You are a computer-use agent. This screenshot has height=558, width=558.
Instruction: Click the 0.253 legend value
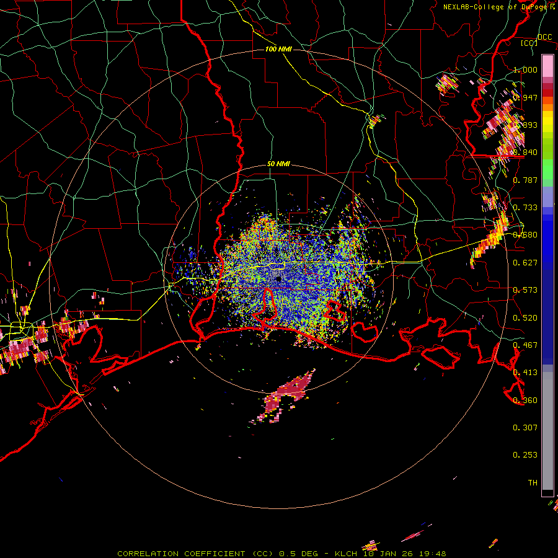coord(525,455)
